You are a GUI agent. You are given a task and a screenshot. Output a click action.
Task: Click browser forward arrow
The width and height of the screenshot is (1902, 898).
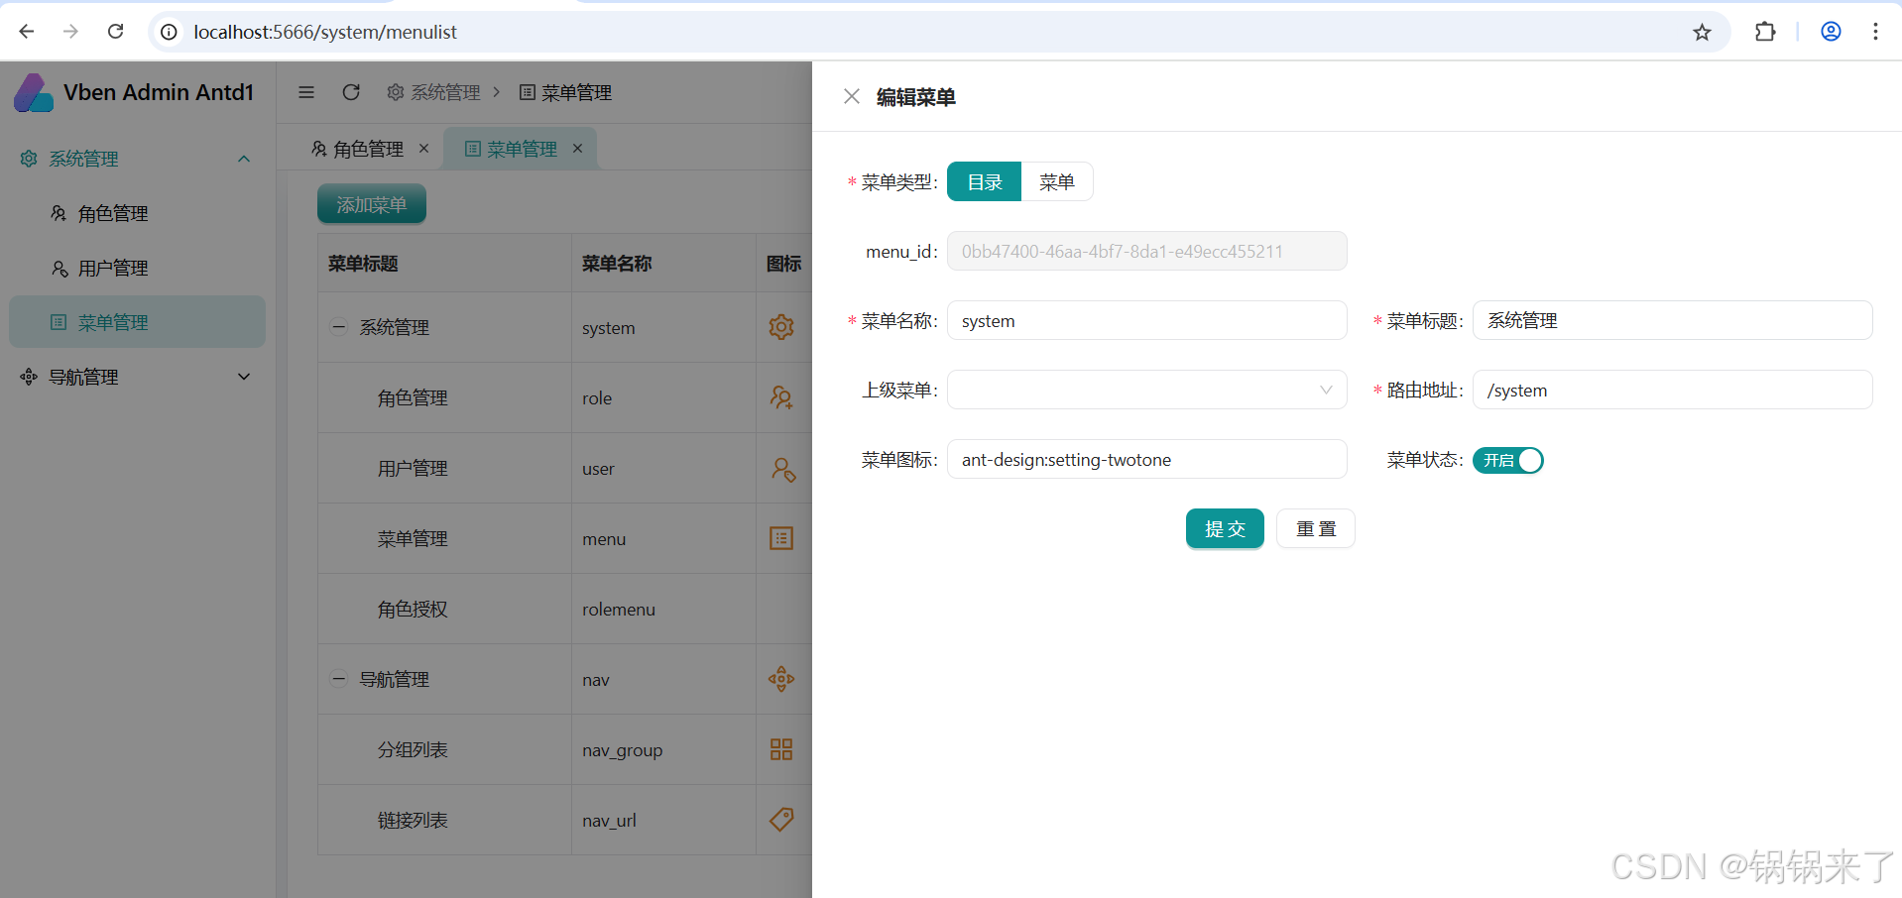click(70, 32)
